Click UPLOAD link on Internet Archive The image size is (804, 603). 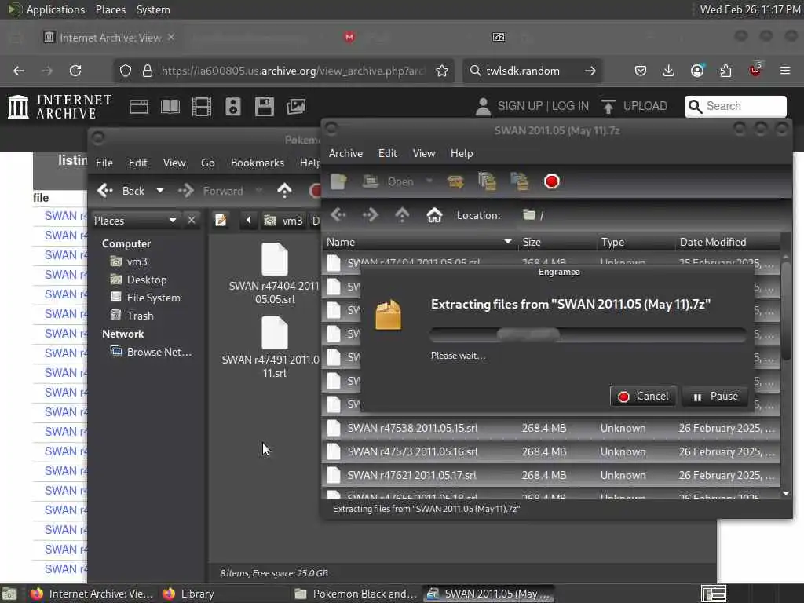click(634, 106)
